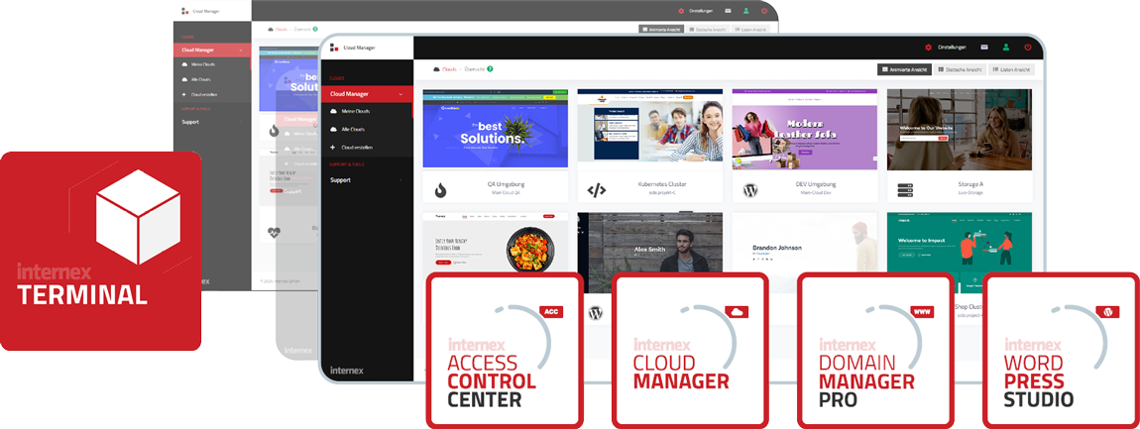Click server stack icon on Storage A card
Viewport: 1140px width, 429px height.
coord(905,190)
